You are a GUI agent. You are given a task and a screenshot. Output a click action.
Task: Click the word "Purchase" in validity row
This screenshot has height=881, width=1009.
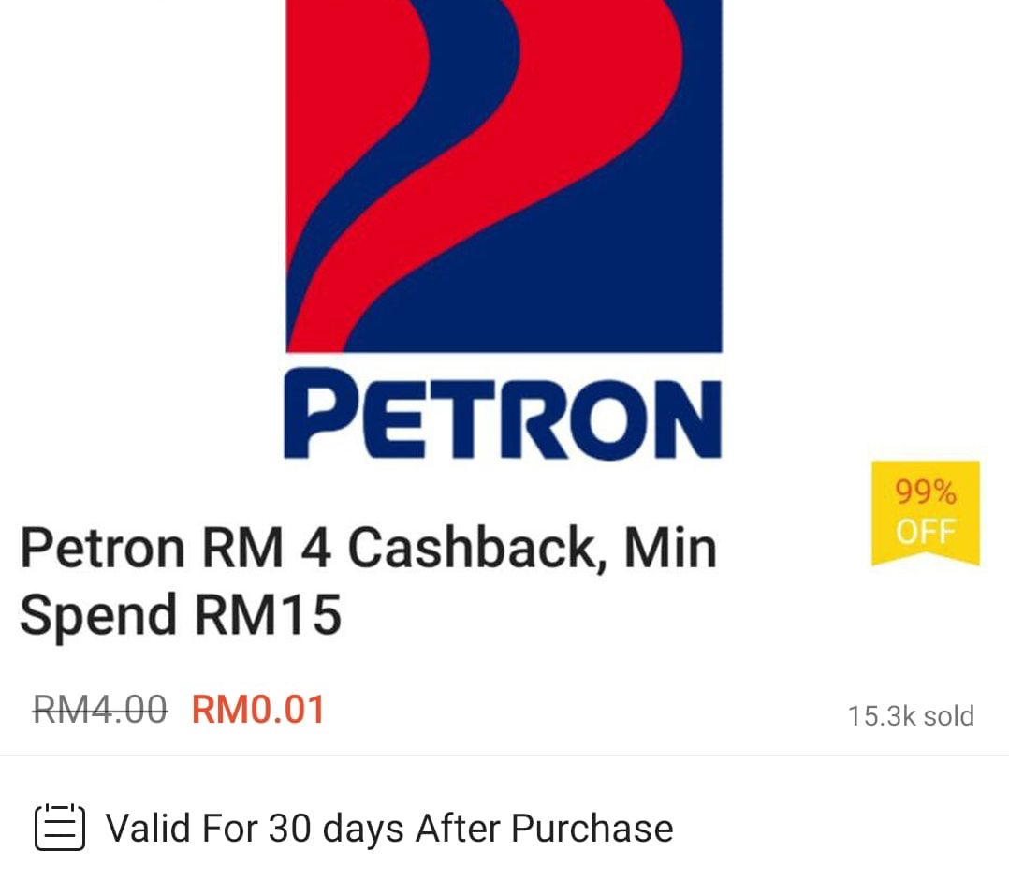pos(592,829)
